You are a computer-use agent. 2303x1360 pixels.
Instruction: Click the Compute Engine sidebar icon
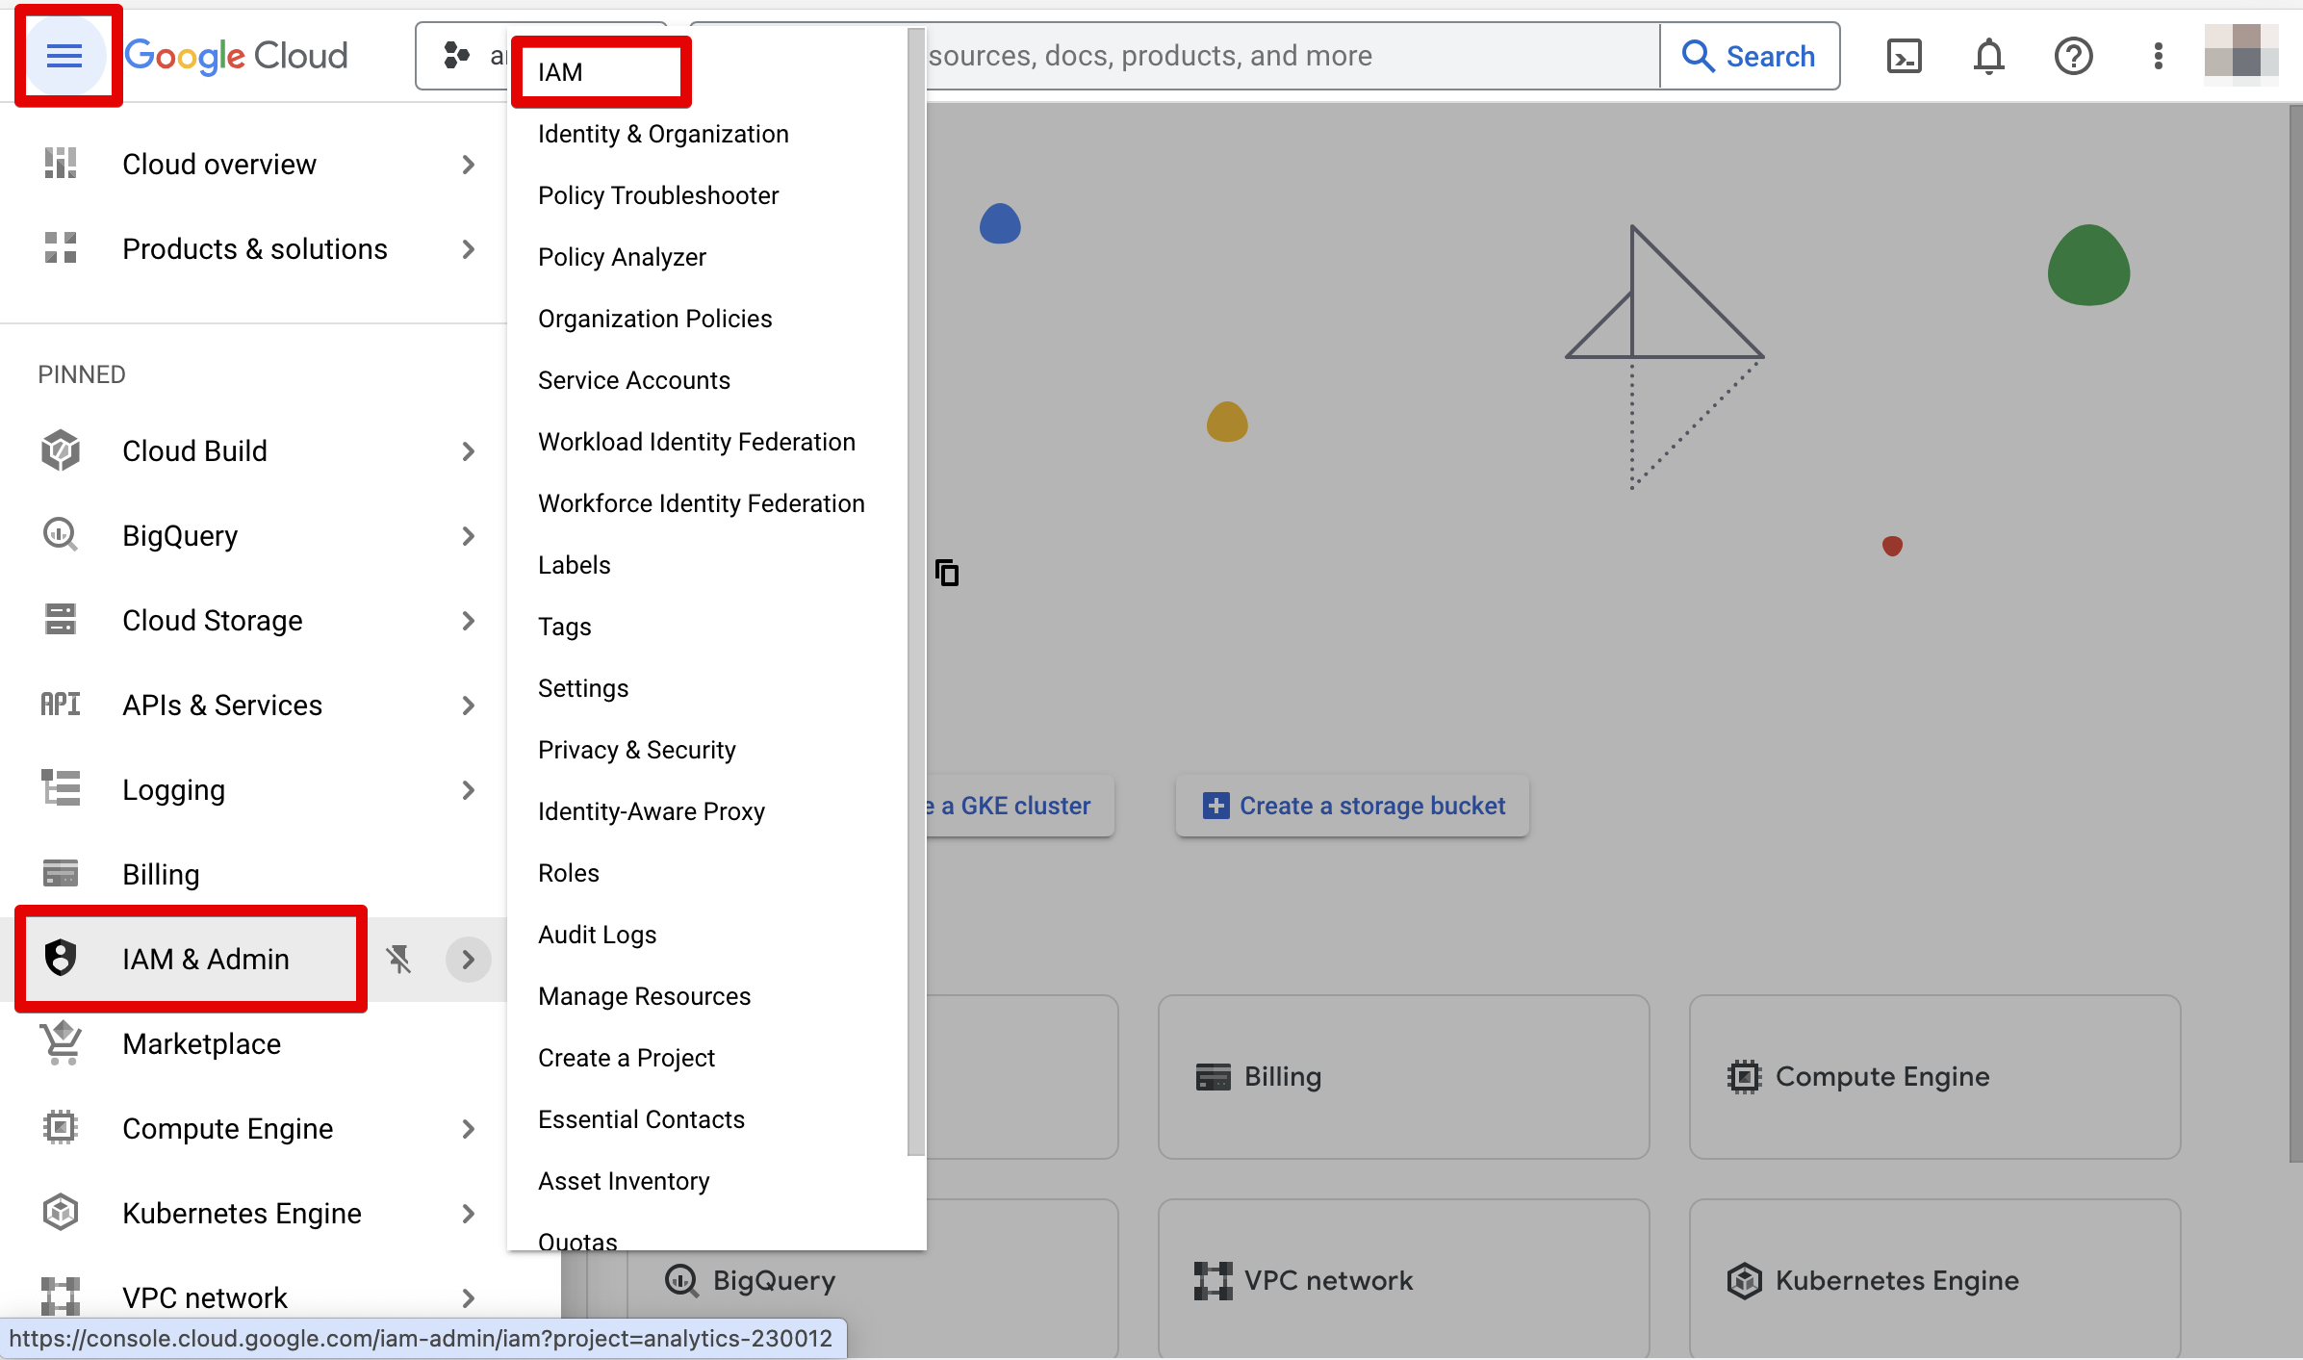[60, 1128]
